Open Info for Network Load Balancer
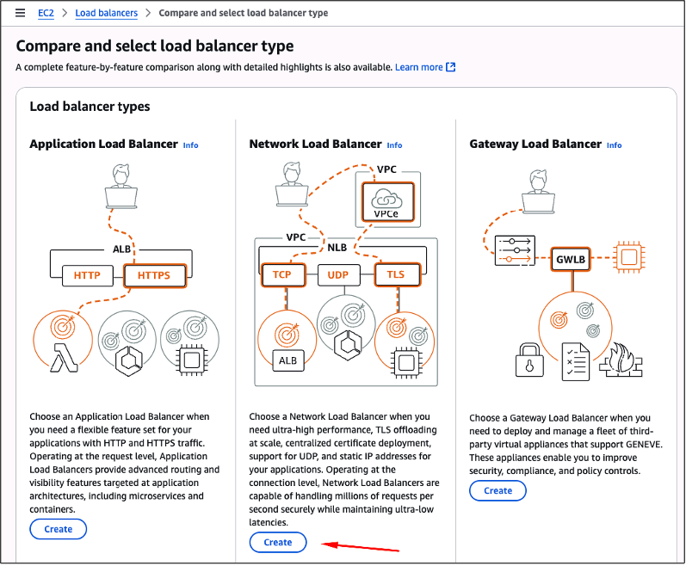Image resolution: width=686 pixels, height=566 pixels. [x=394, y=145]
